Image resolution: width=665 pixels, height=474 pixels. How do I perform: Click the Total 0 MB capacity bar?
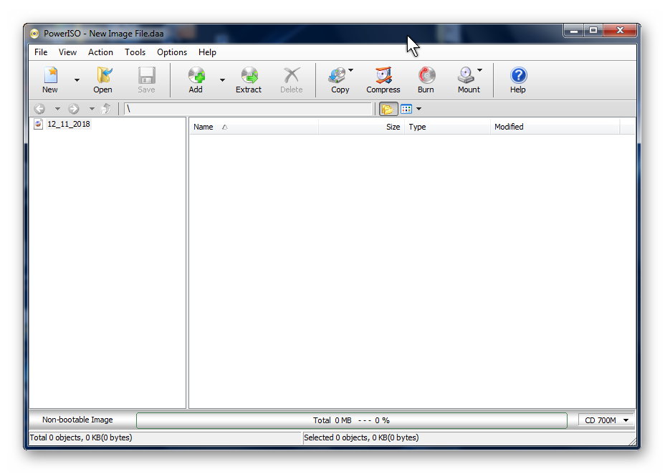tap(352, 420)
